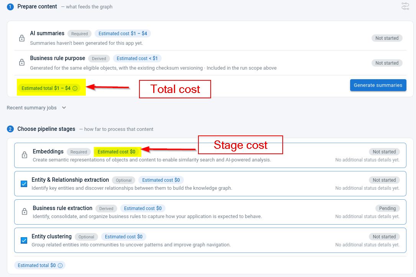Click the Business rule purpose Estimated cost < $1 badge
The image size is (416, 277).
(x=137, y=58)
